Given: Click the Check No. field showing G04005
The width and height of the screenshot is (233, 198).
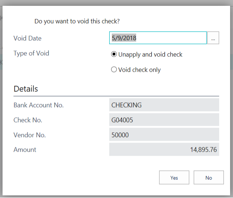Looking at the screenshot, I should (x=164, y=120).
